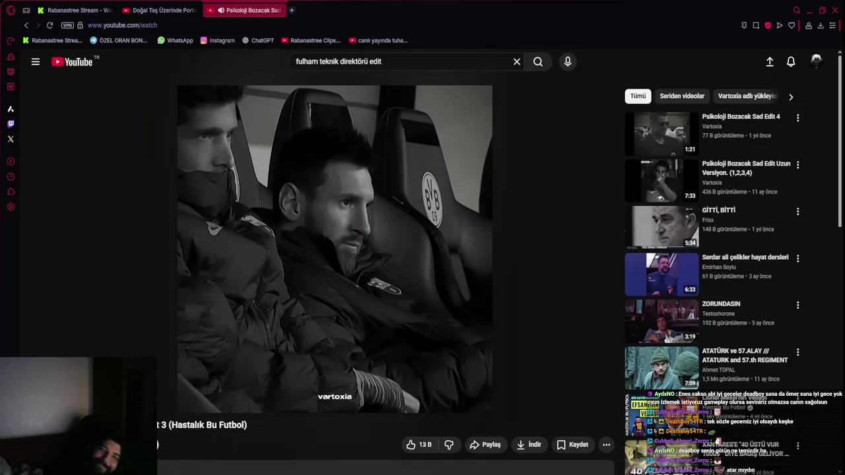Take a snapshot with the capture icon
This screenshot has height=475, width=845.
(756, 25)
